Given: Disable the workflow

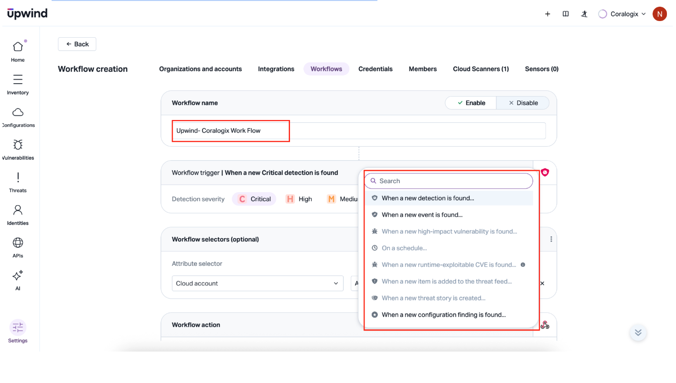Looking at the screenshot, I should (523, 103).
